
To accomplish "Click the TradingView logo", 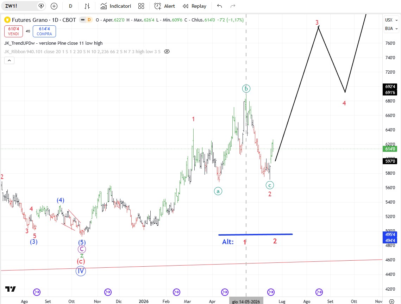I will pos(11,289).
